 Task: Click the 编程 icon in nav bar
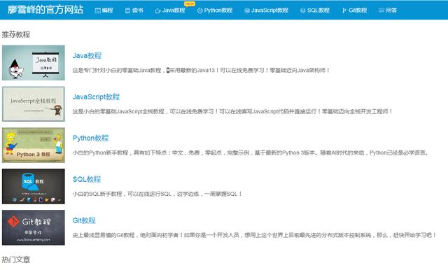(x=98, y=10)
